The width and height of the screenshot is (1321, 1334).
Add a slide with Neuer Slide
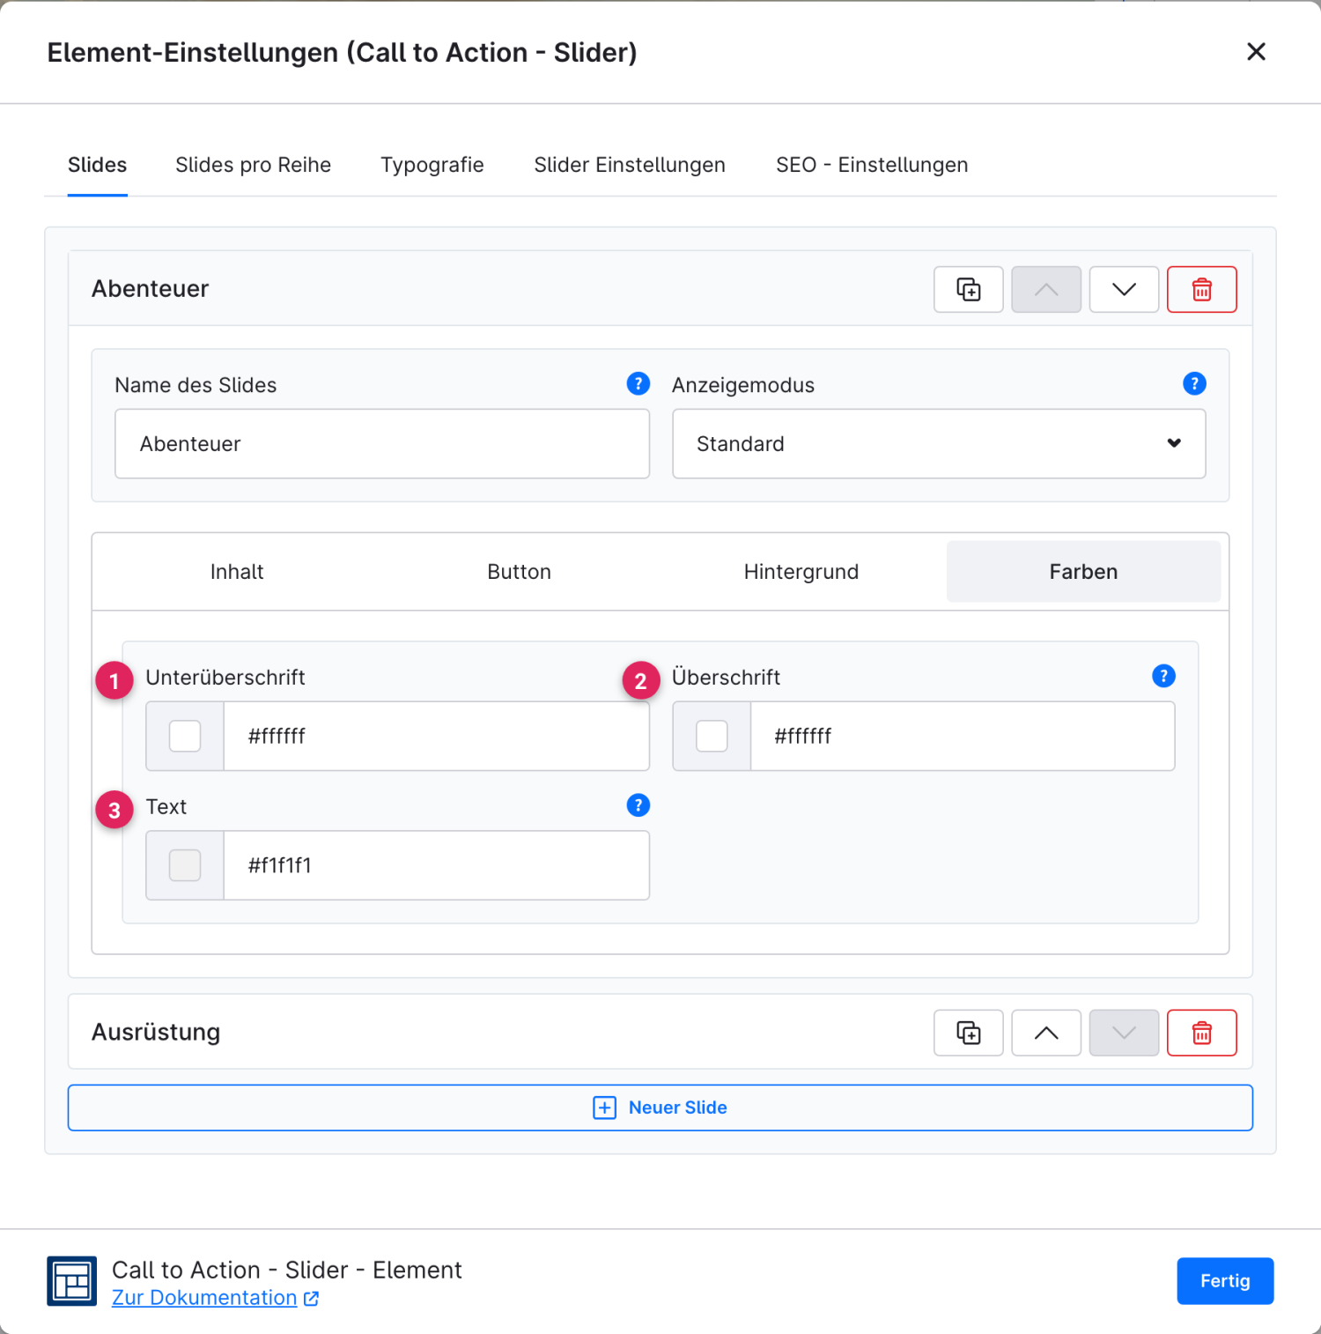point(660,1108)
